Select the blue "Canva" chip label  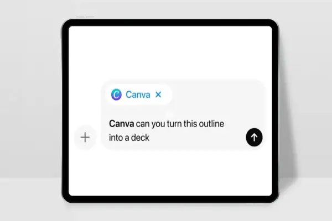[x=138, y=94]
